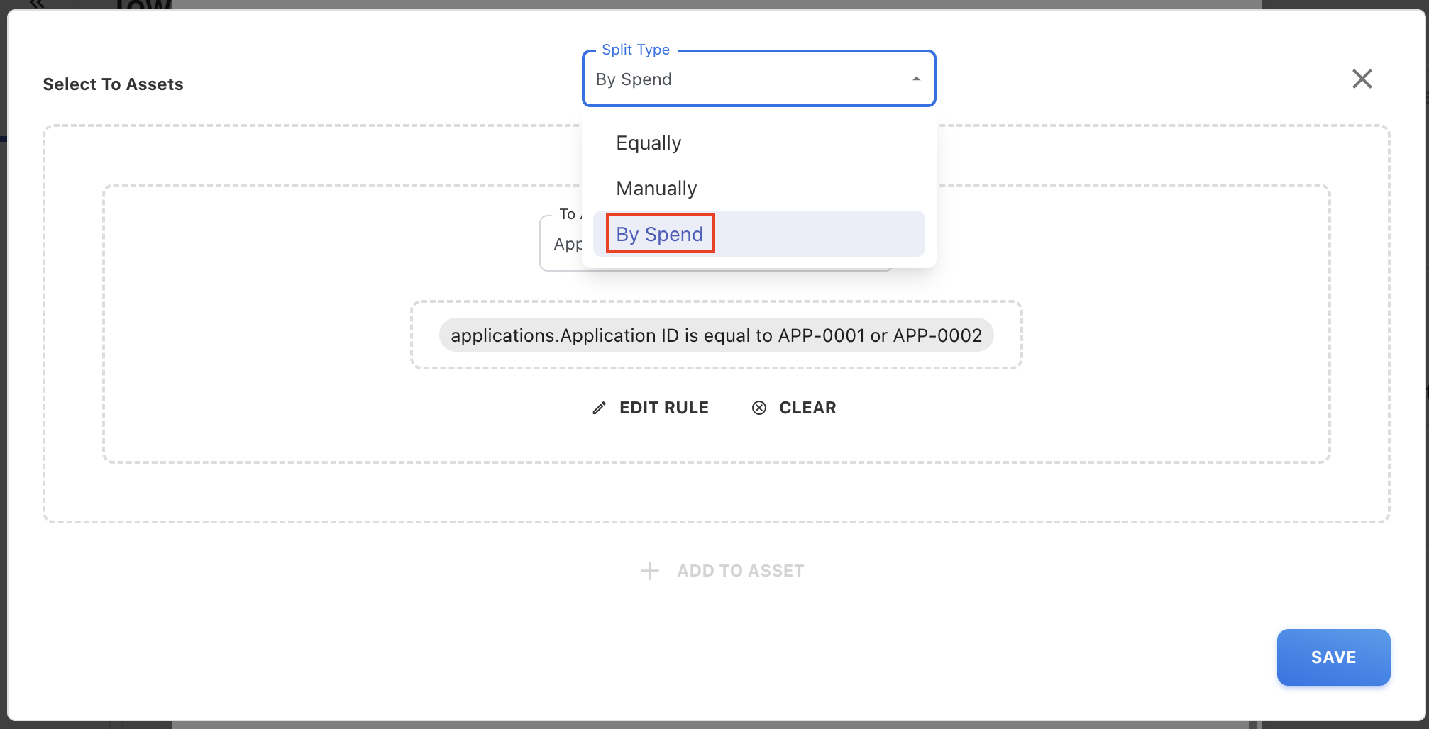Image resolution: width=1429 pixels, height=729 pixels.
Task: Choose the Manually split option
Action: 656,189
